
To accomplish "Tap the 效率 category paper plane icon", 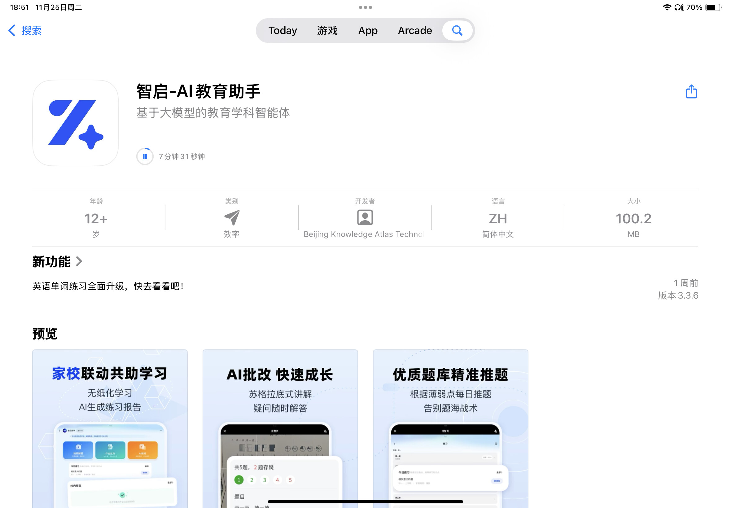I will click(x=232, y=218).
